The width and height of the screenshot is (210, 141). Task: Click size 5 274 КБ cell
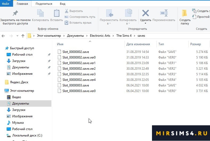coord(202,52)
